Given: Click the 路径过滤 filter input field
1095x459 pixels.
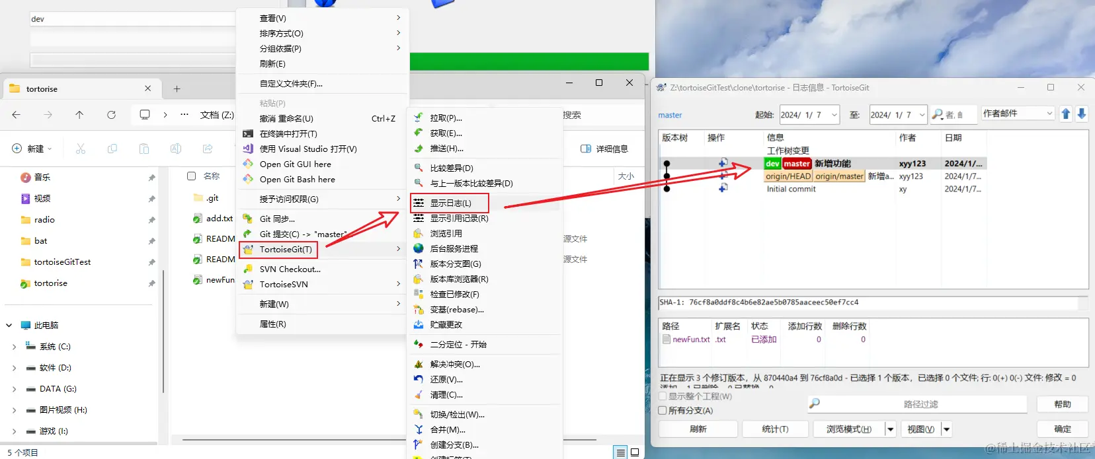Looking at the screenshot, I should click(x=917, y=404).
